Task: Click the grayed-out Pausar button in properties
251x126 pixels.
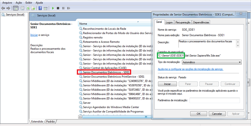Action: [209, 84]
